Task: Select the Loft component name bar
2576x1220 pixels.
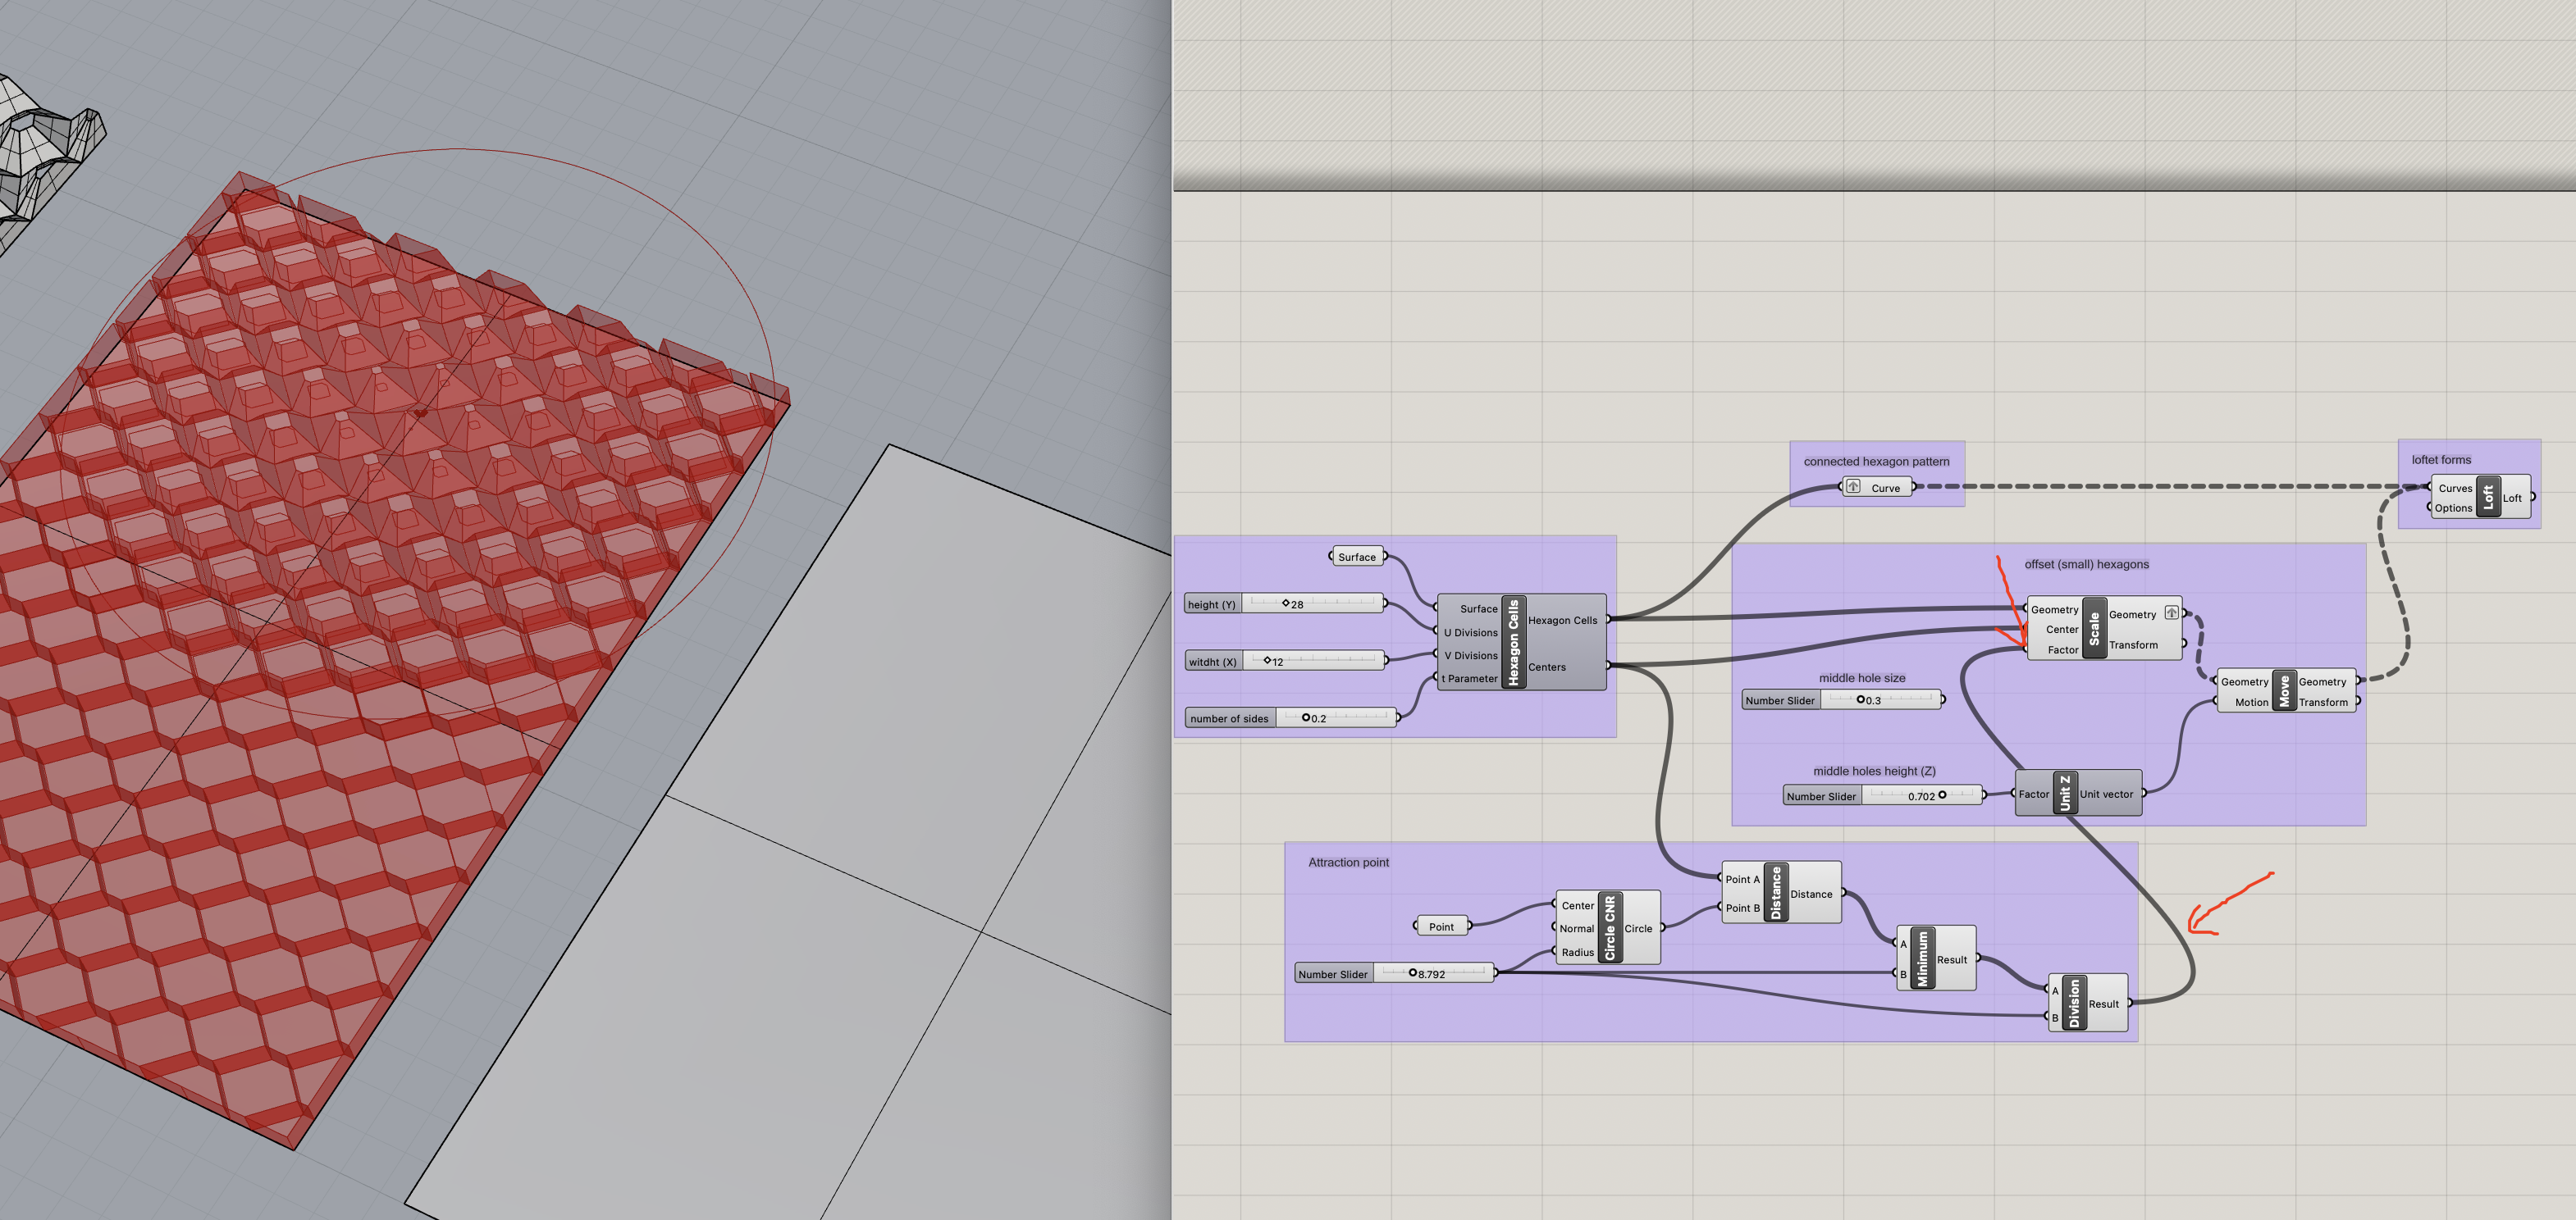Action: 2489,497
